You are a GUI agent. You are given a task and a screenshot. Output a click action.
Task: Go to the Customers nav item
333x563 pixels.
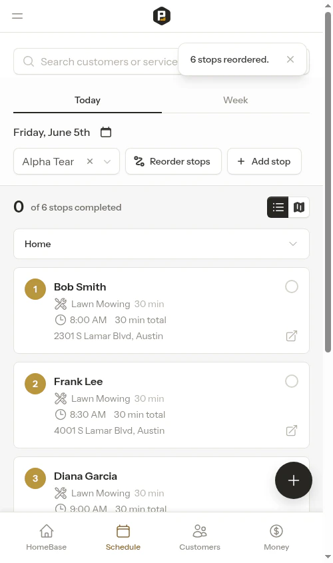pos(200,537)
